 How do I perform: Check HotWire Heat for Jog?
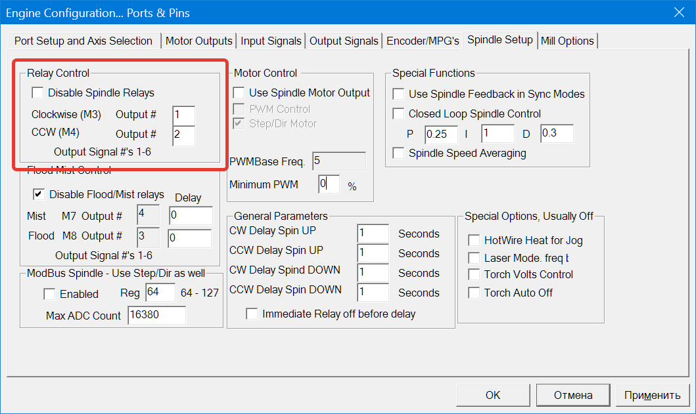474,241
